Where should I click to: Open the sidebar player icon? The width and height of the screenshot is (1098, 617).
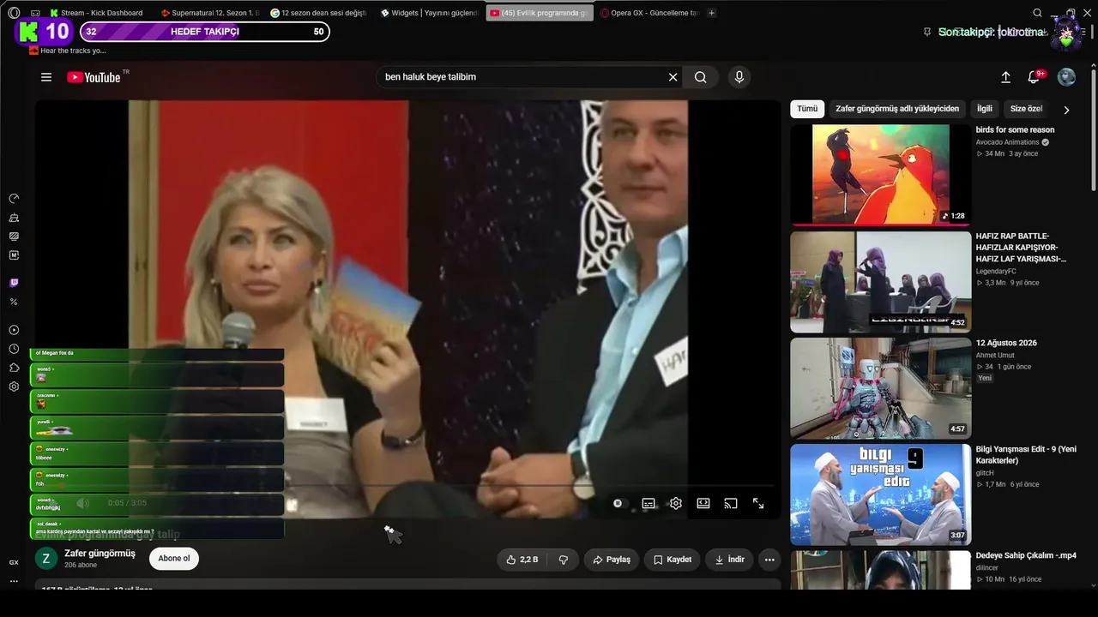(x=14, y=330)
